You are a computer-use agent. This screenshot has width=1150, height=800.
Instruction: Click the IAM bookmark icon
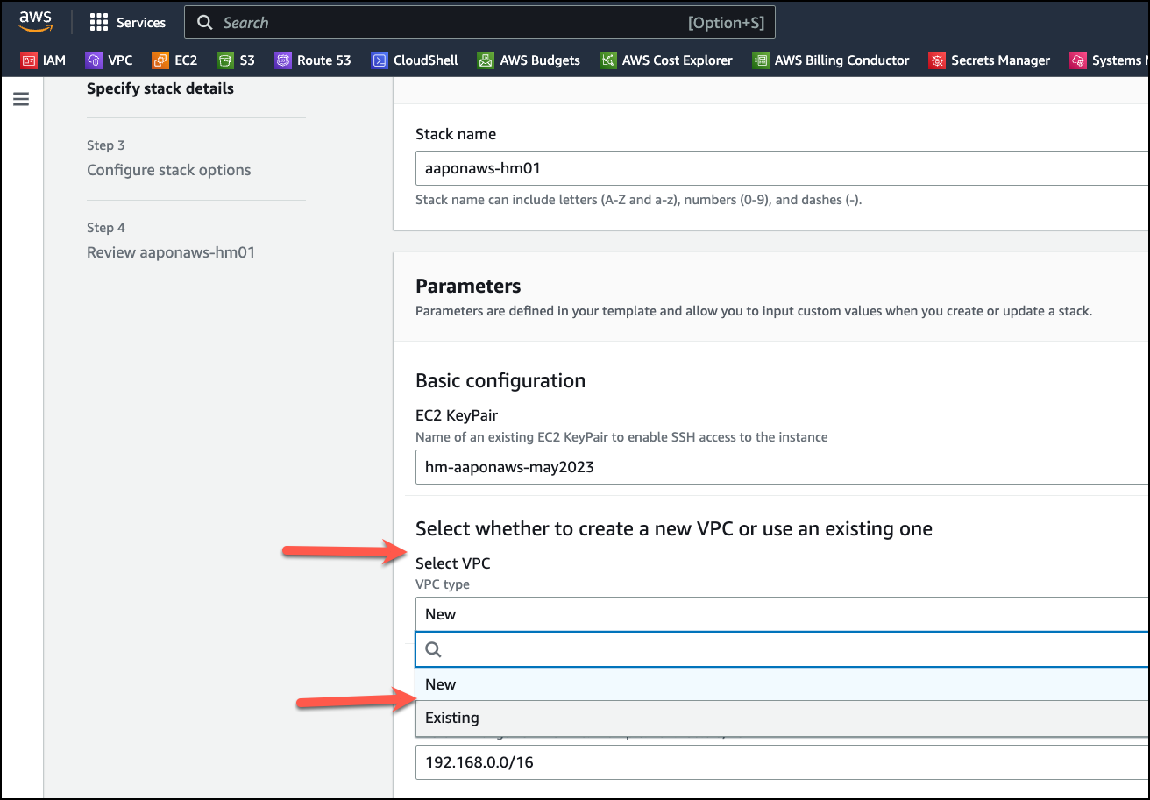[x=28, y=60]
